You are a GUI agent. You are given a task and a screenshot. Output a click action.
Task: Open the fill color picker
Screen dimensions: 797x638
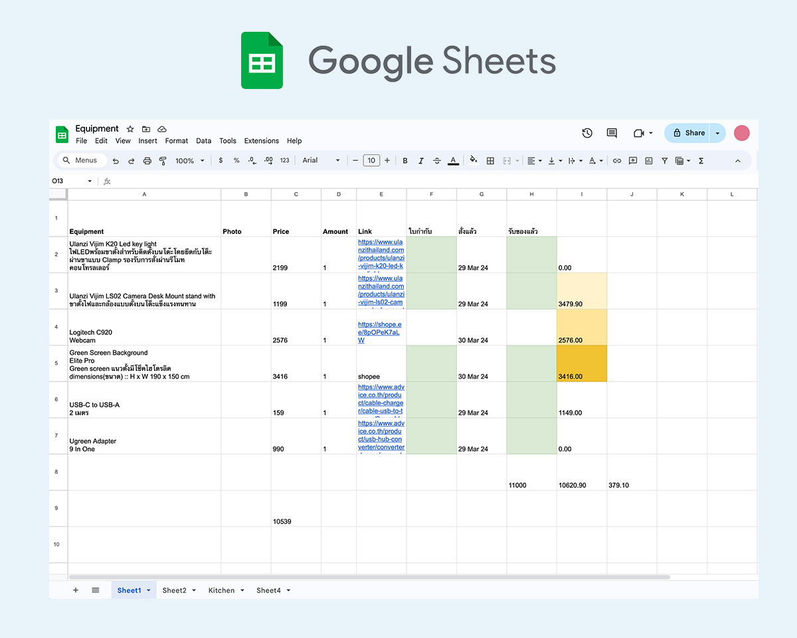(x=473, y=160)
